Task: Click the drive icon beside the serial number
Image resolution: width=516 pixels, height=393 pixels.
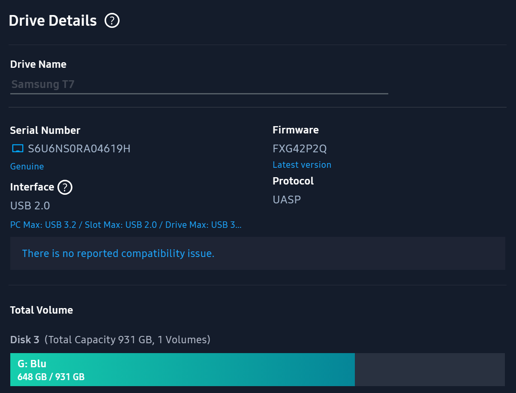Action: [18, 149]
